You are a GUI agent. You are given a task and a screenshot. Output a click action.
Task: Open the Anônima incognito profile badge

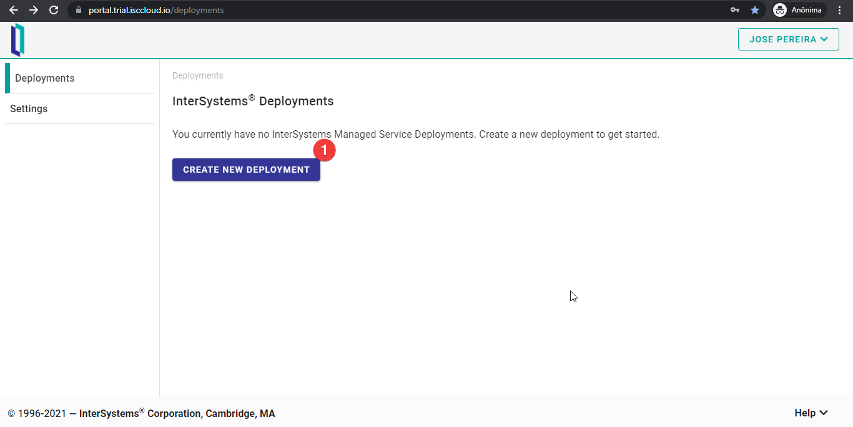(x=800, y=10)
